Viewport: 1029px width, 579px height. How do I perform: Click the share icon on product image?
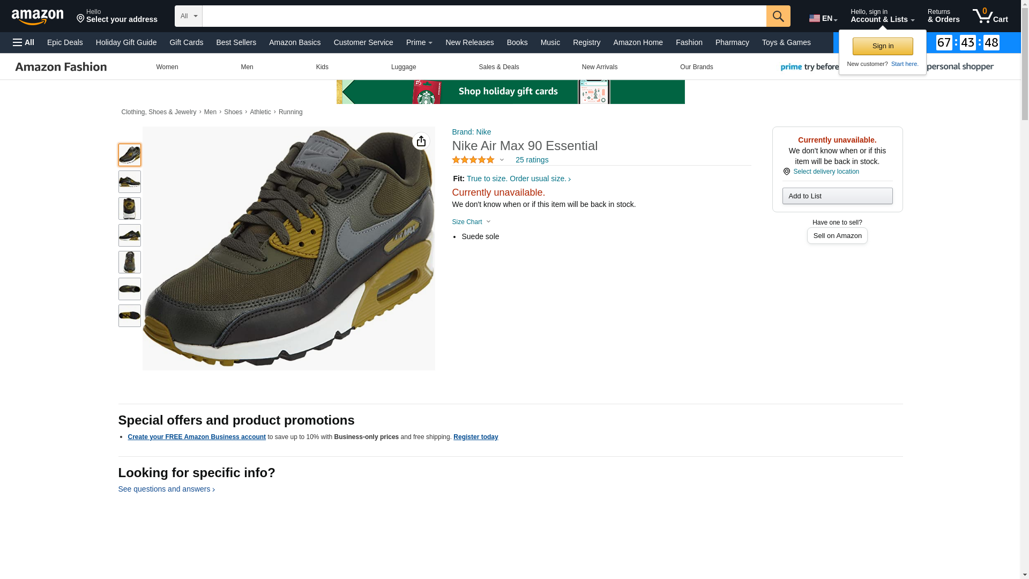point(421,141)
